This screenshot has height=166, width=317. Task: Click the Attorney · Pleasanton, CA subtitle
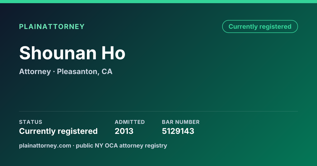tap(66, 71)
